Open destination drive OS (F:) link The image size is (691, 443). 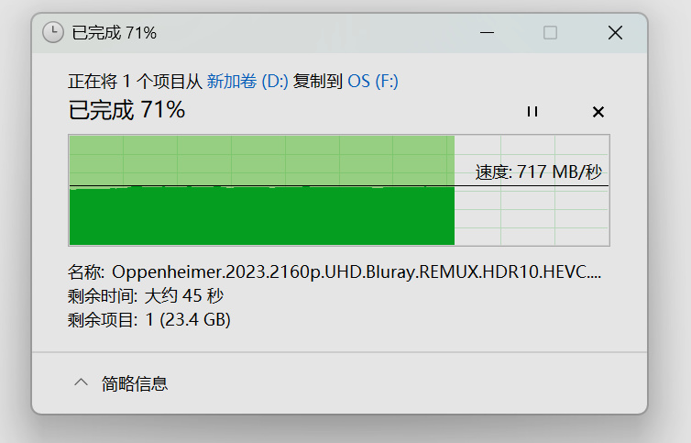point(373,82)
